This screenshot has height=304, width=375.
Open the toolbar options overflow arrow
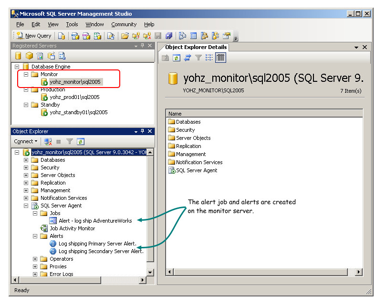[x=236, y=38]
